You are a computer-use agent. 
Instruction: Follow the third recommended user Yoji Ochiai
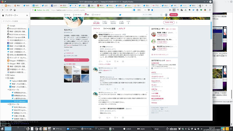tap(162, 49)
